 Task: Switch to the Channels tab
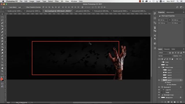[x=167, y=49]
